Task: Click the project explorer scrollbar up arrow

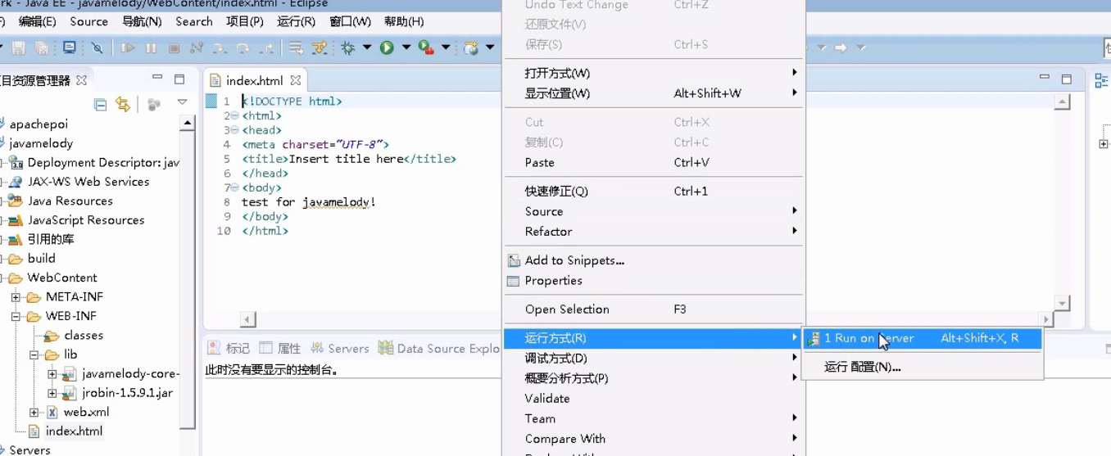Action: [188, 124]
